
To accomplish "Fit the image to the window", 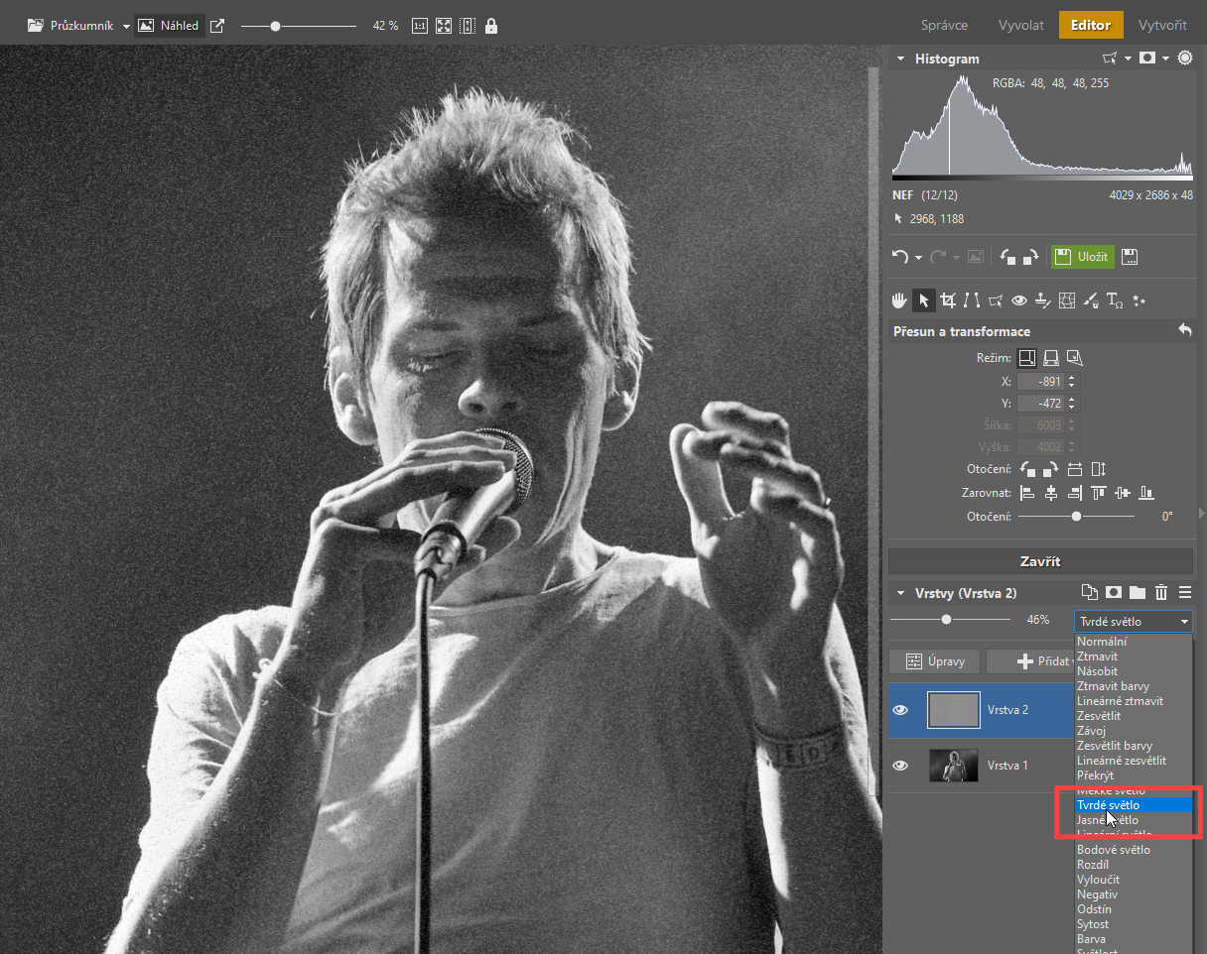I will pyautogui.click(x=444, y=26).
